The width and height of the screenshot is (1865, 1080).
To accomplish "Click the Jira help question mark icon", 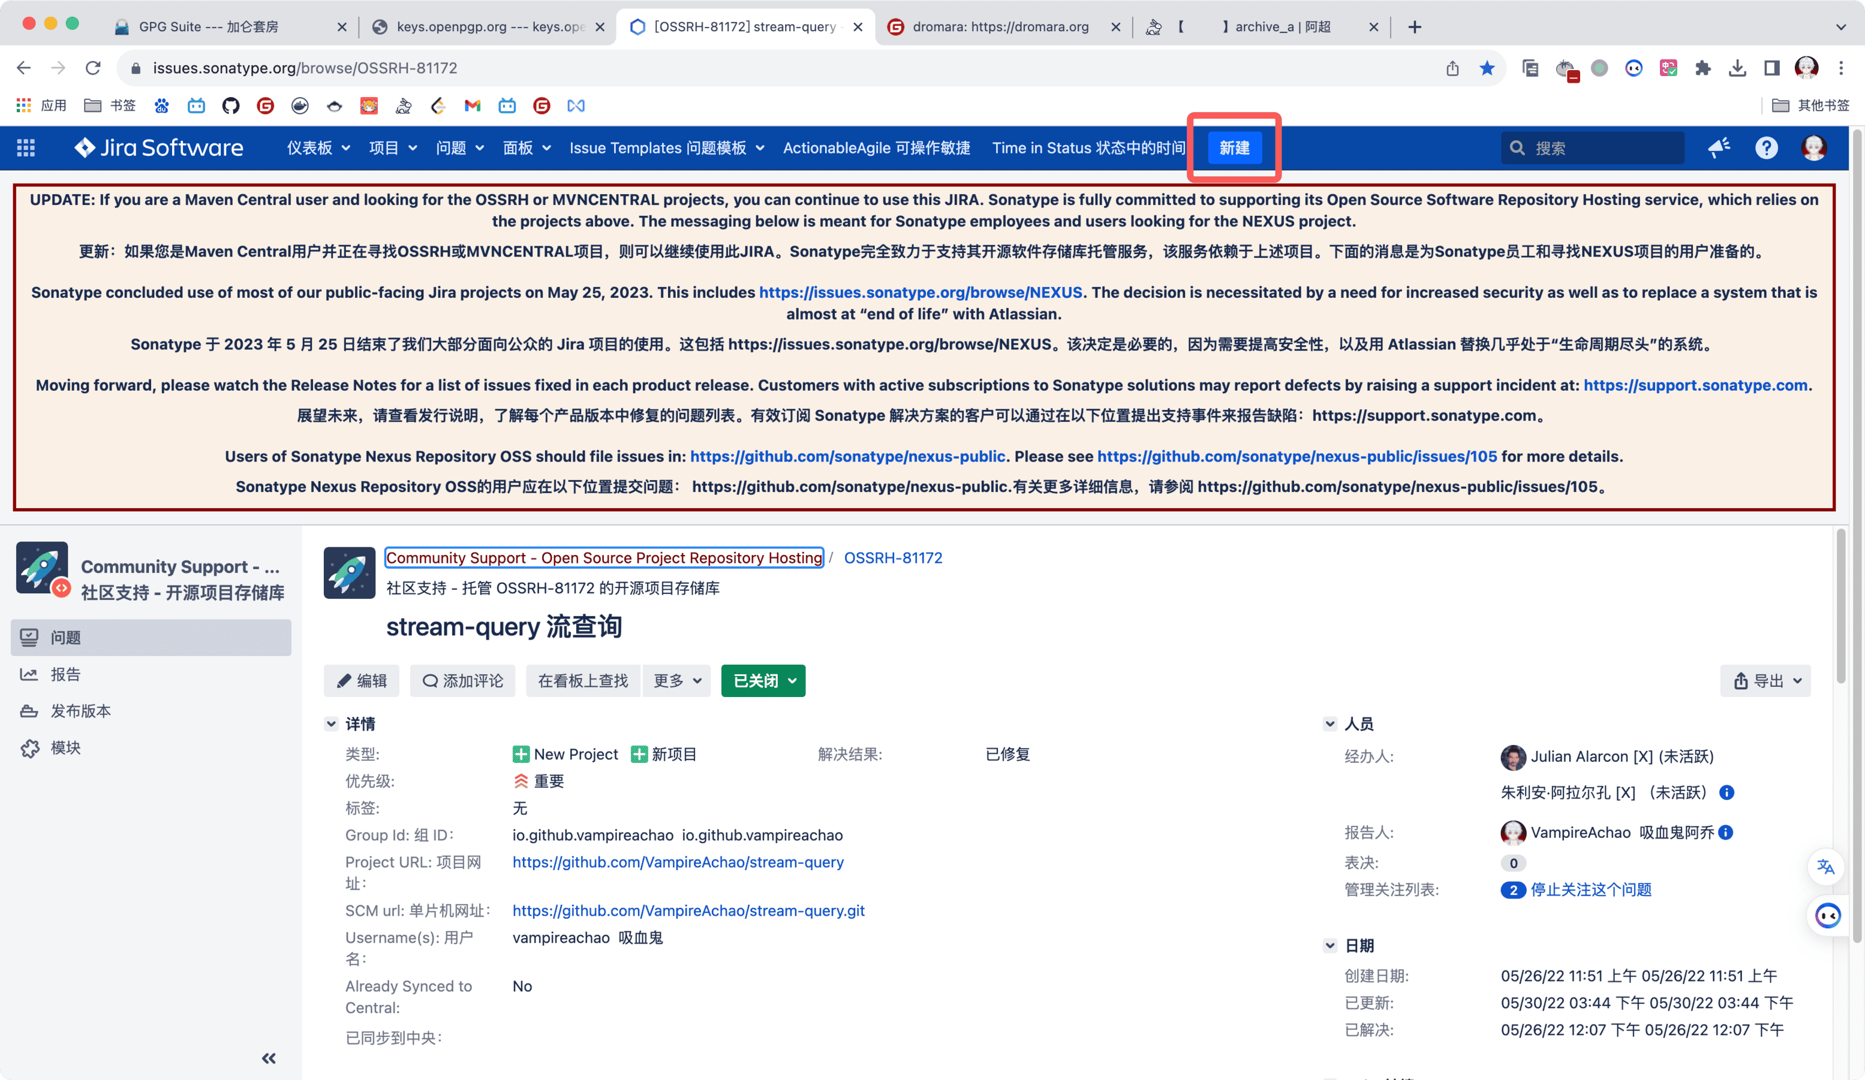I will click(1766, 148).
